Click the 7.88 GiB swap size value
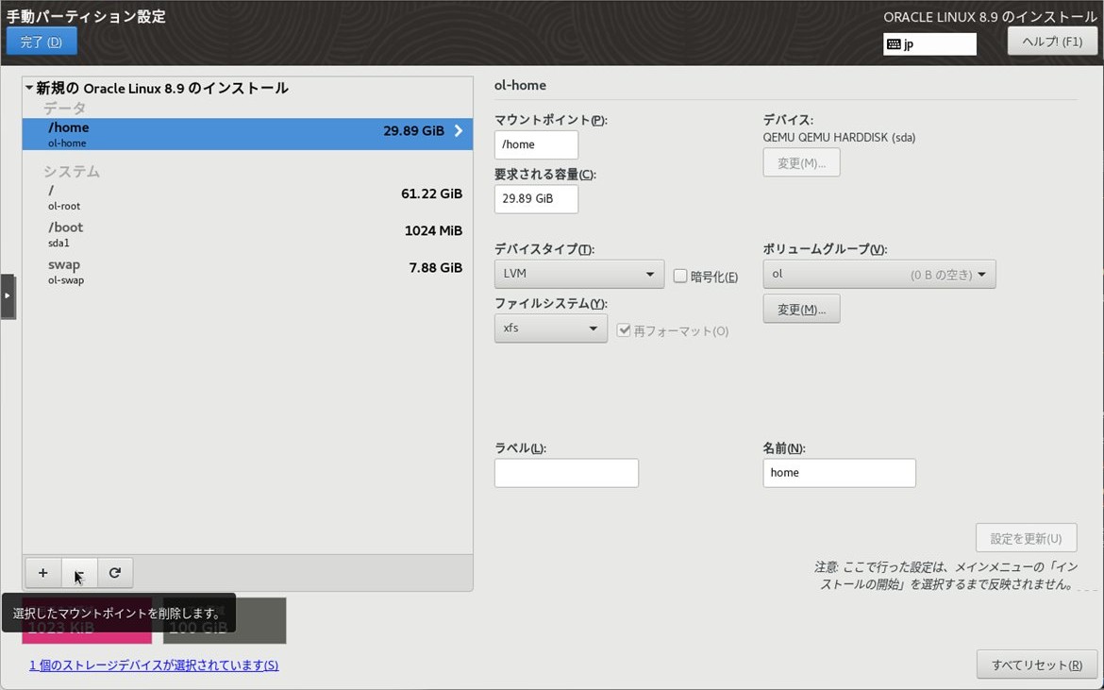Screen dimensions: 1104x690 point(435,267)
